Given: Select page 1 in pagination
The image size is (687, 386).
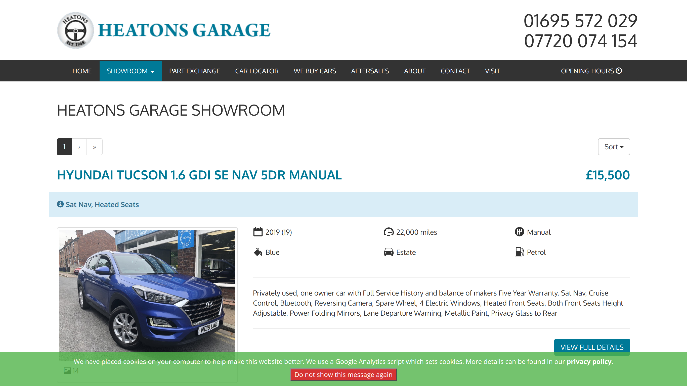Looking at the screenshot, I should [64, 147].
